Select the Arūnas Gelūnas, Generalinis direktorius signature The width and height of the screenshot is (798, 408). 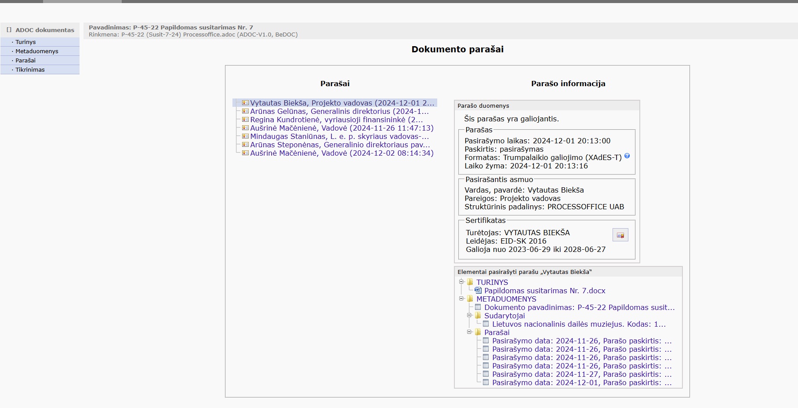[x=339, y=112]
